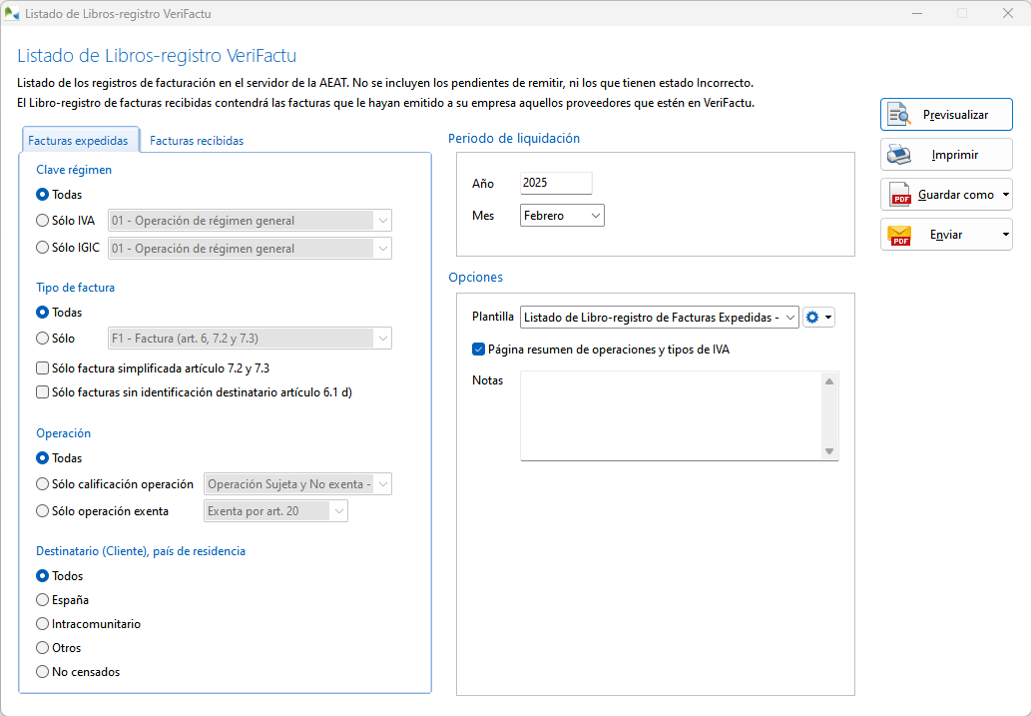Uncheck Página resumen de operaciones y tipos de IVA
The width and height of the screenshot is (1031, 716).
click(x=478, y=350)
